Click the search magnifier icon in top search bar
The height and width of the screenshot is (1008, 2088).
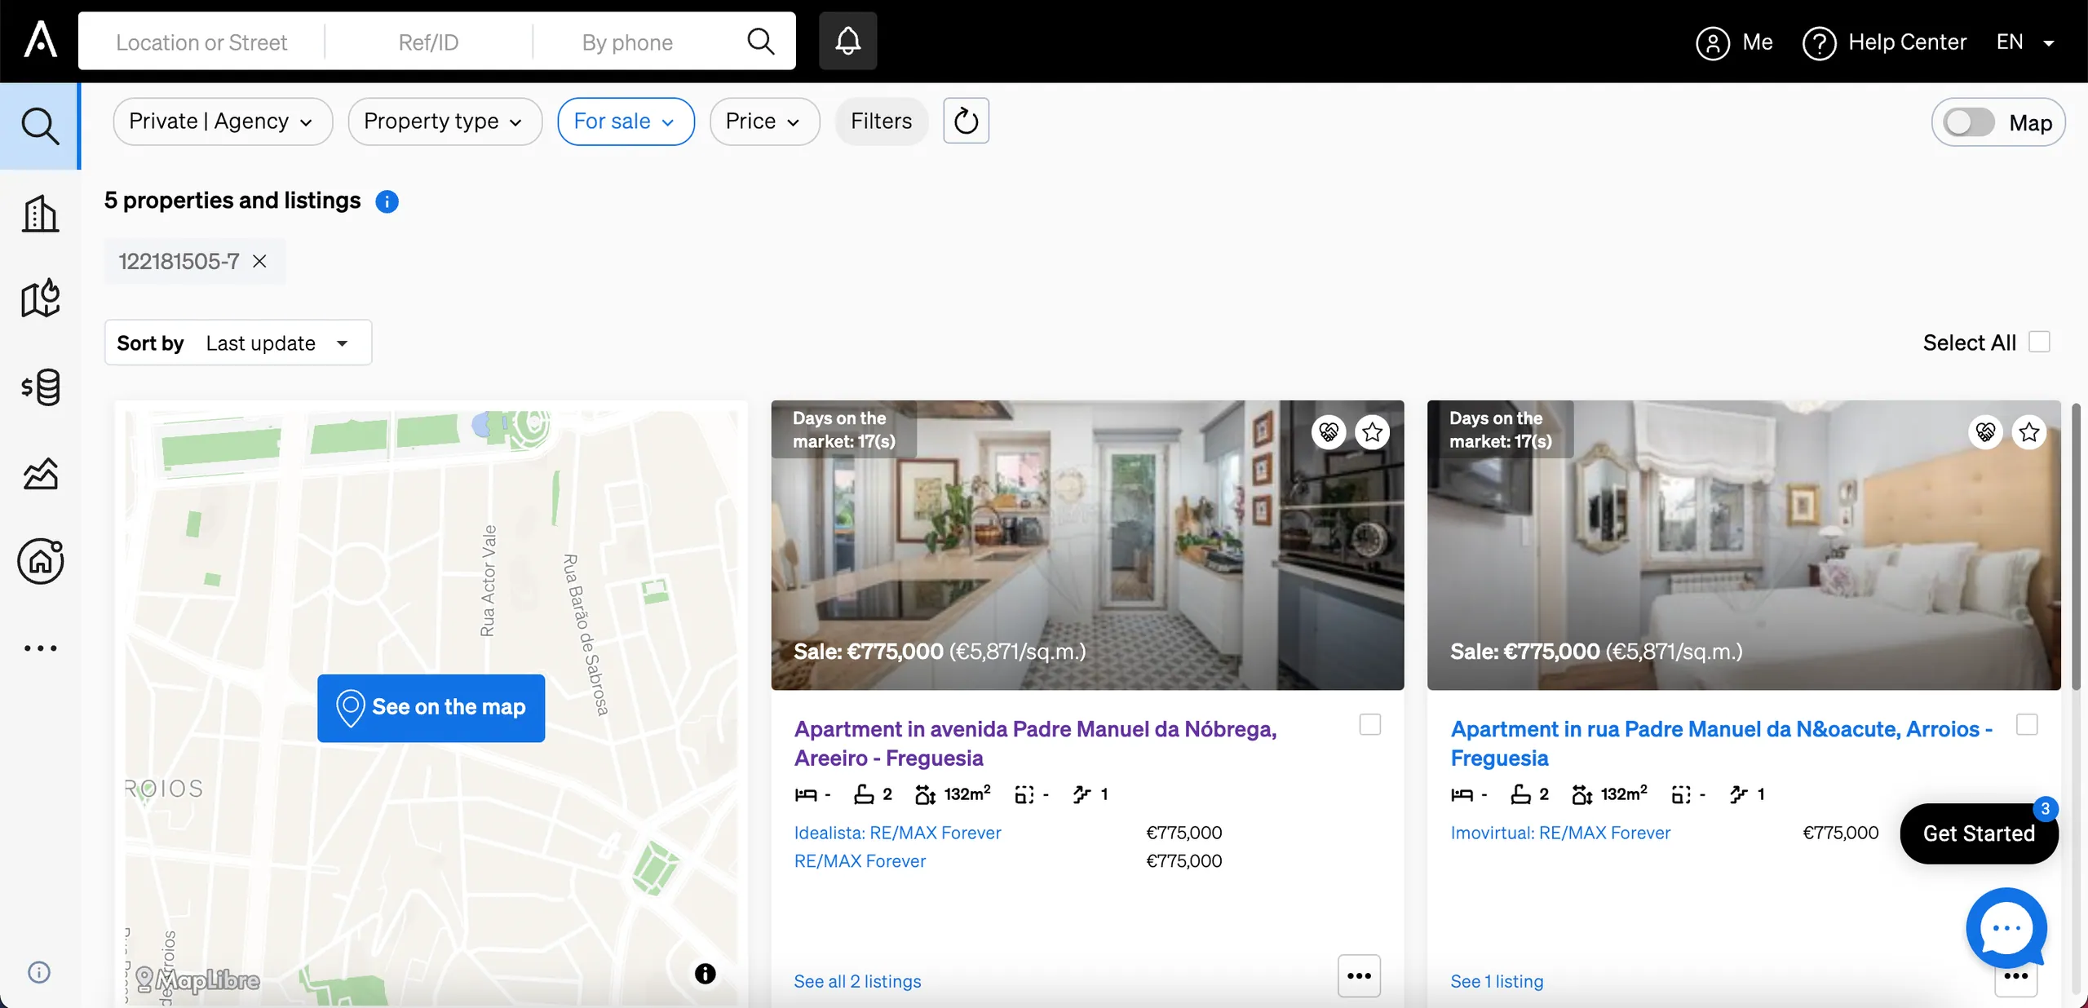tap(760, 41)
